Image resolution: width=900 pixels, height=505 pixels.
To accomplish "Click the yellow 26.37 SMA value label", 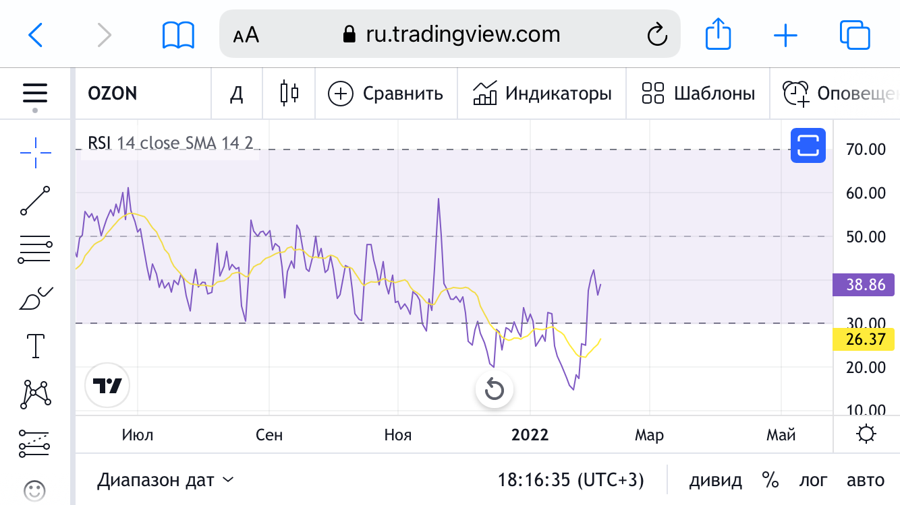I will (x=864, y=339).
